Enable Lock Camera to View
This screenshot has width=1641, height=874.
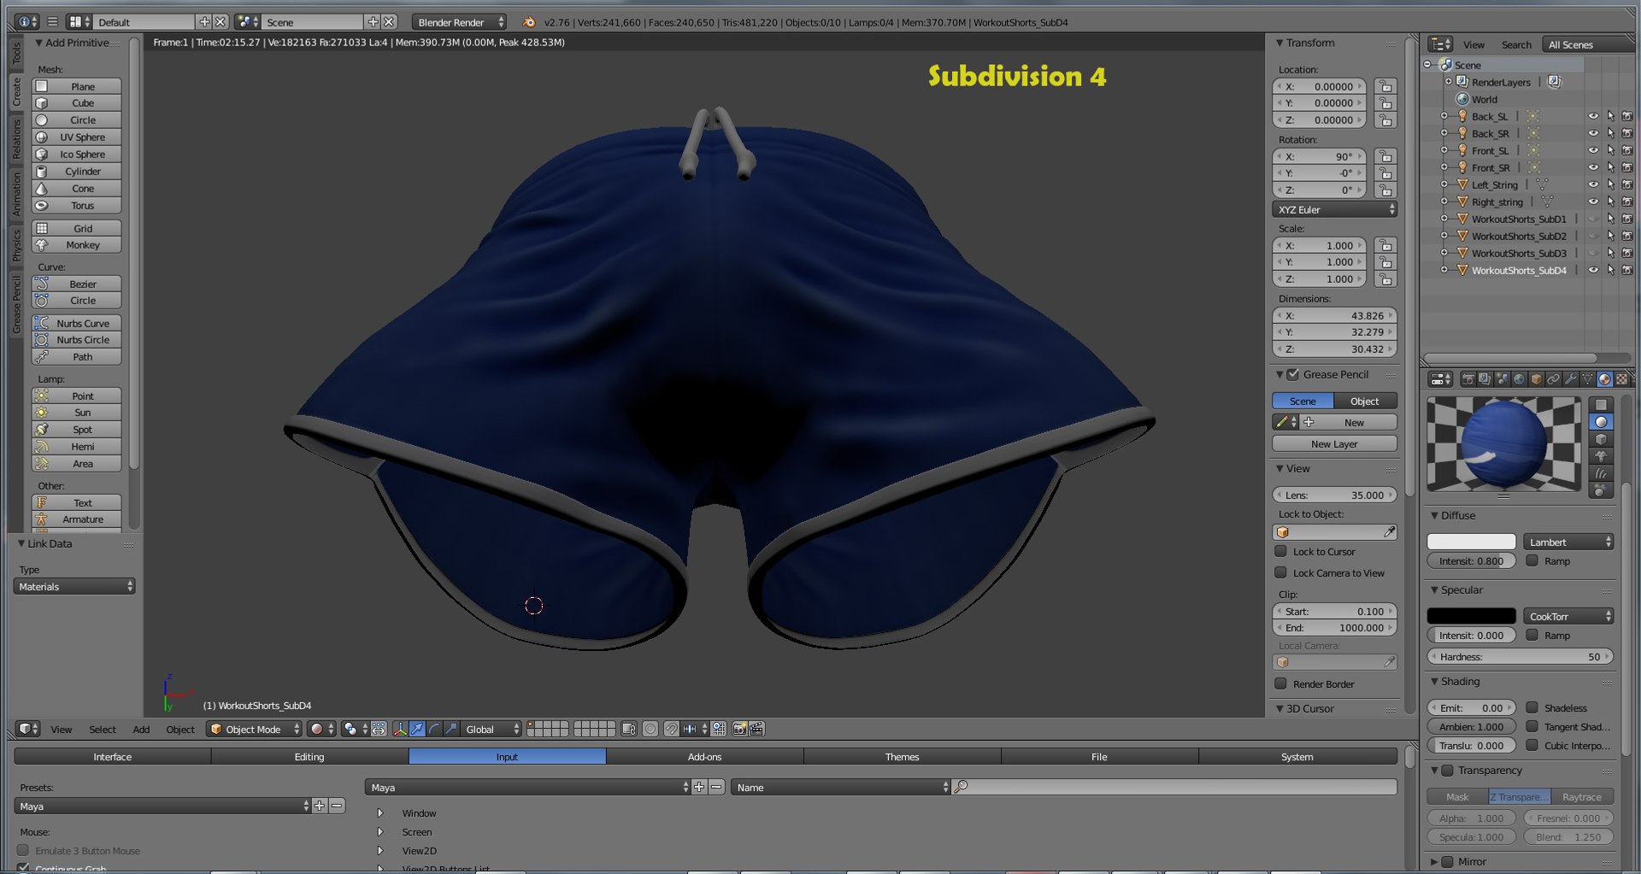1280,572
